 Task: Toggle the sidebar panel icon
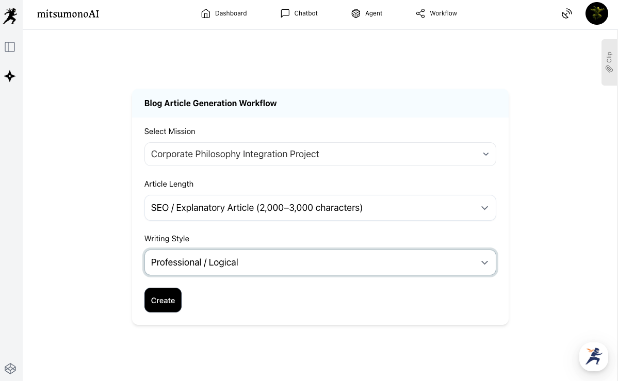[10, 47]
